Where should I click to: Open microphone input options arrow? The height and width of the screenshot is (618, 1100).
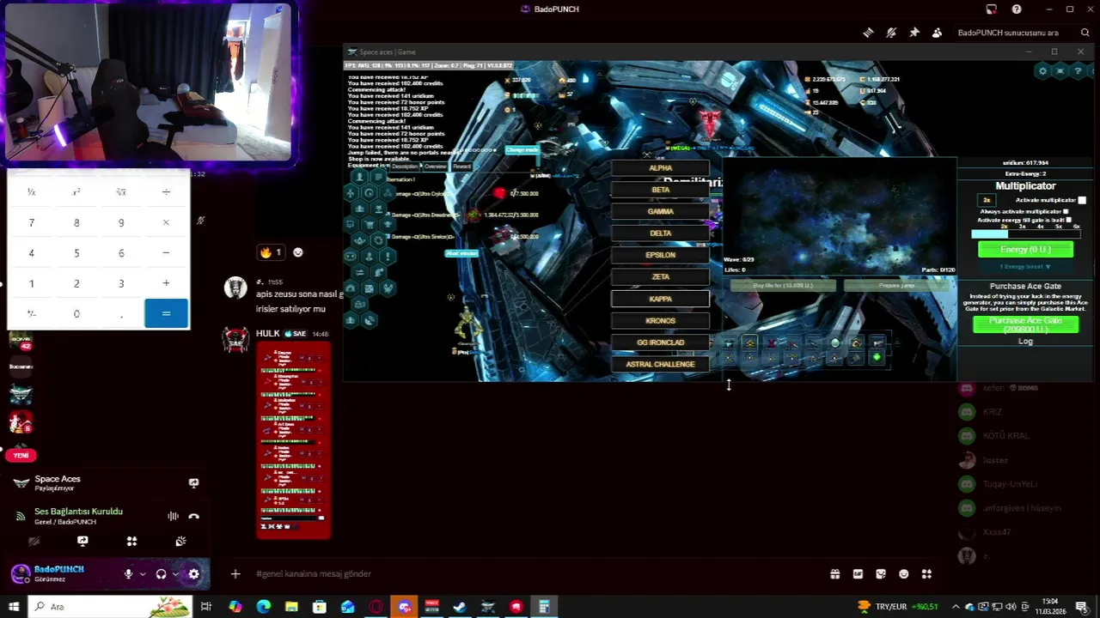tap(142, 574)
